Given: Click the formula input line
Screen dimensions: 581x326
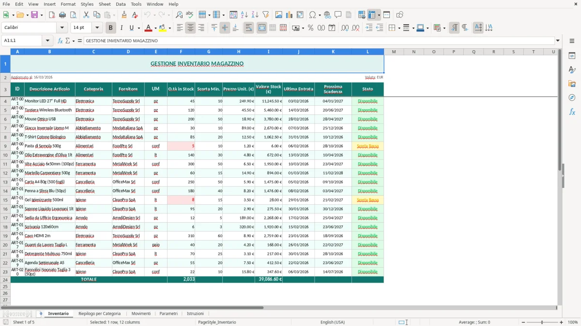Looking at the screenshot, I should (319, 41).
